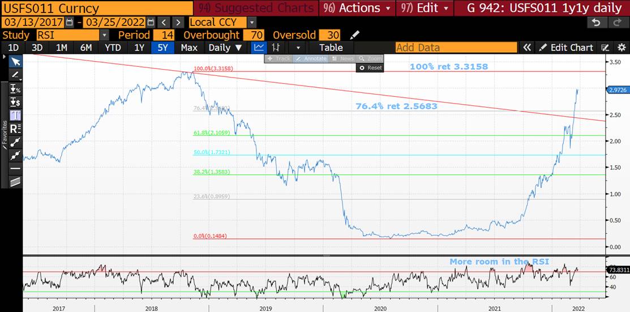Image resolution: width=630 pixels, height=312 pixels.
Task: Activate the text annotation tool
Action: tap(15, 115)
